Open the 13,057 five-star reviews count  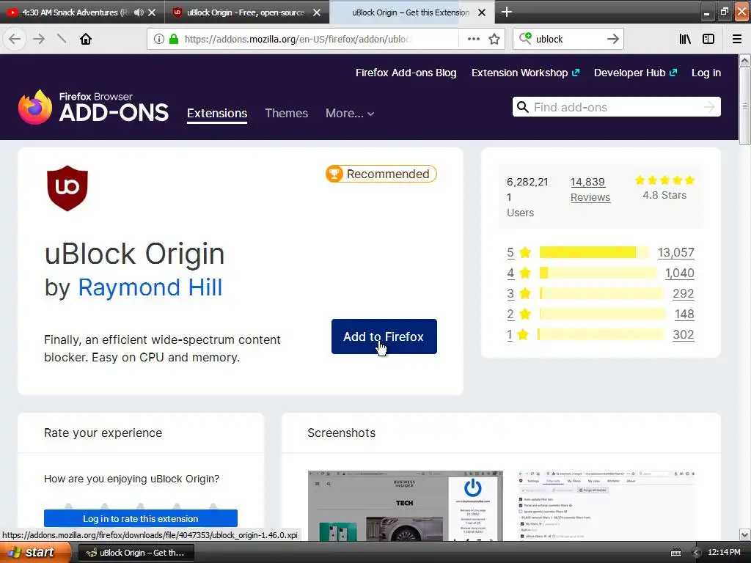(675, 252)
